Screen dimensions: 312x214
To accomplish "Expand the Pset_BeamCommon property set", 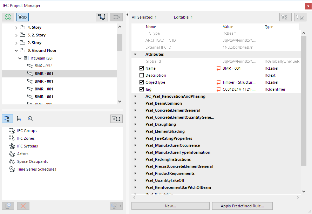I will (x=135, y=103).
